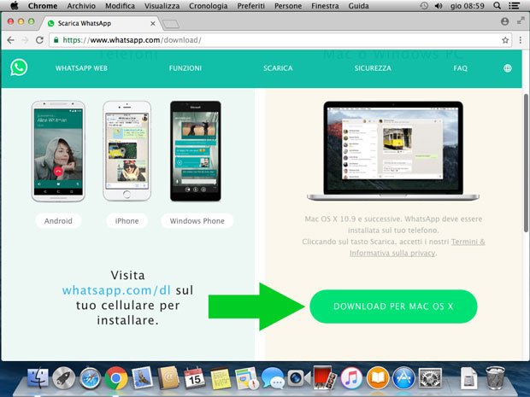Close the Scarica WhatsApp tab
Screen dimensions: 530x397
tap(153, 23)
